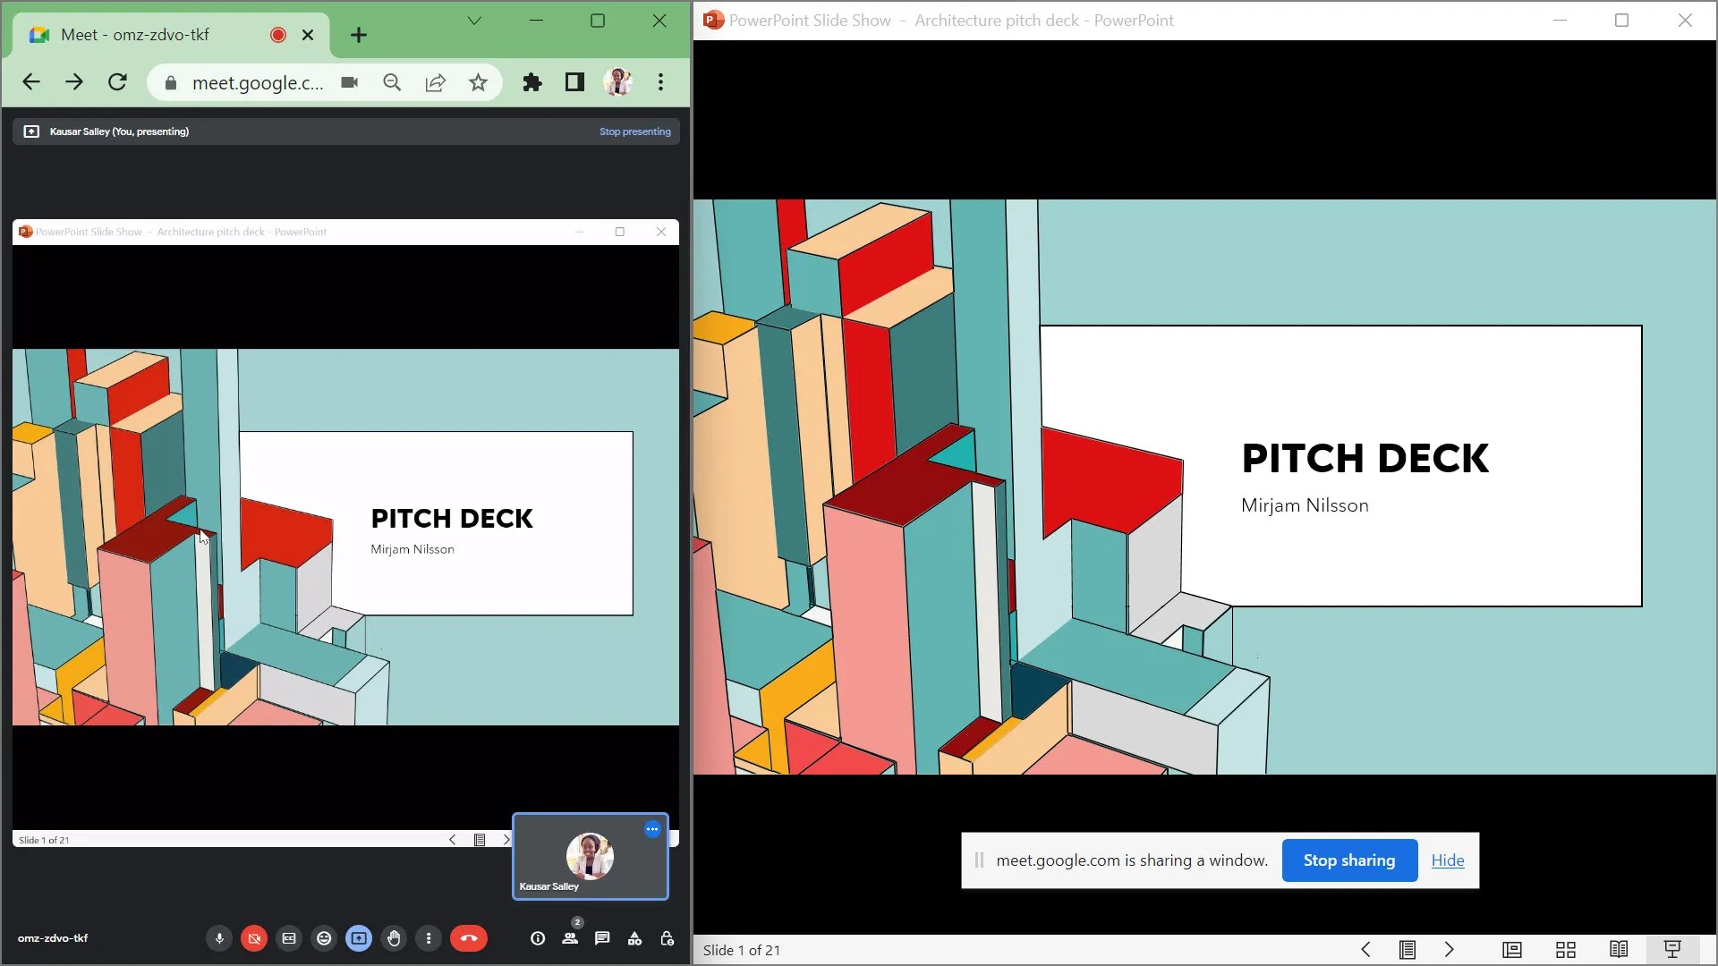This screenshot has width=1718, height=966.
Task: Switch to grid view of all slides
Action: [1565, 950]
